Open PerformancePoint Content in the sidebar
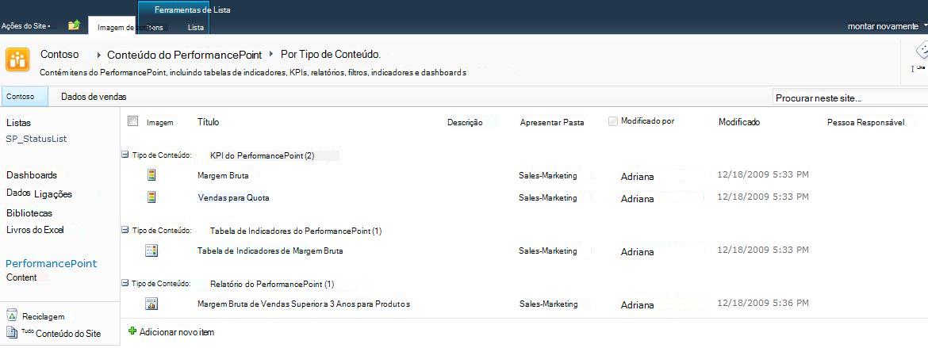 51,270
